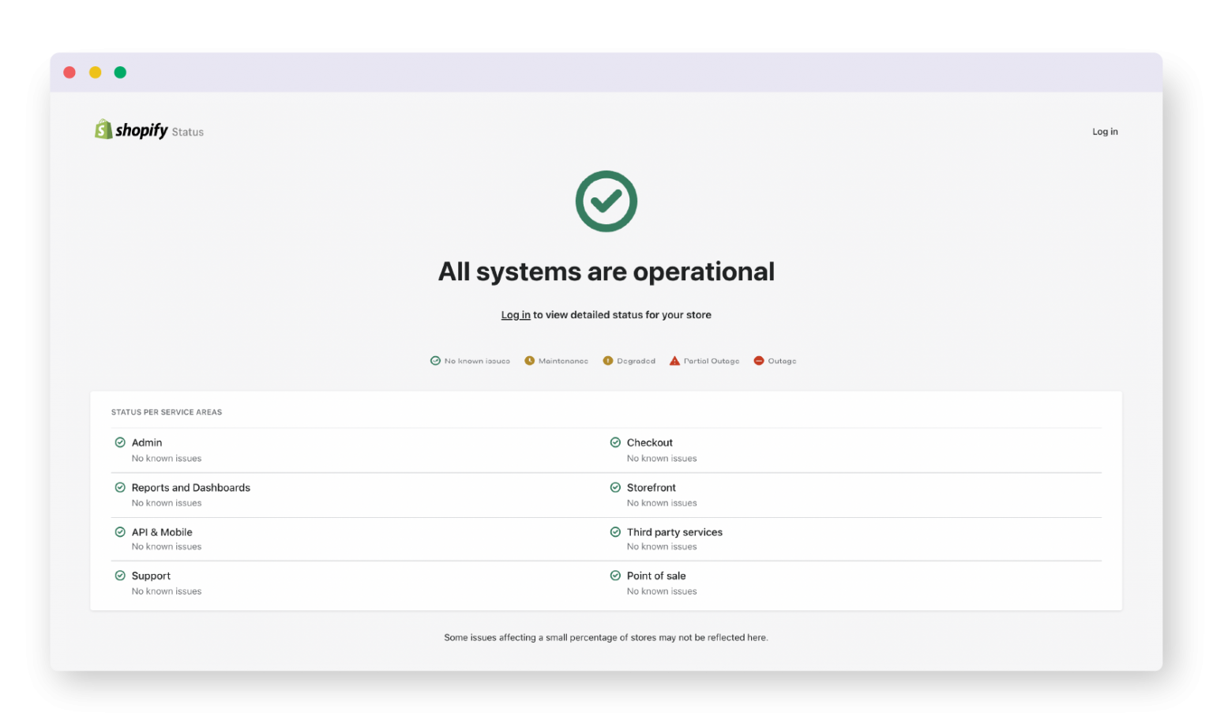1213x724 pixels.
Task: Click the Degraded warning icon in the legend
Action: tap(607, 360)
